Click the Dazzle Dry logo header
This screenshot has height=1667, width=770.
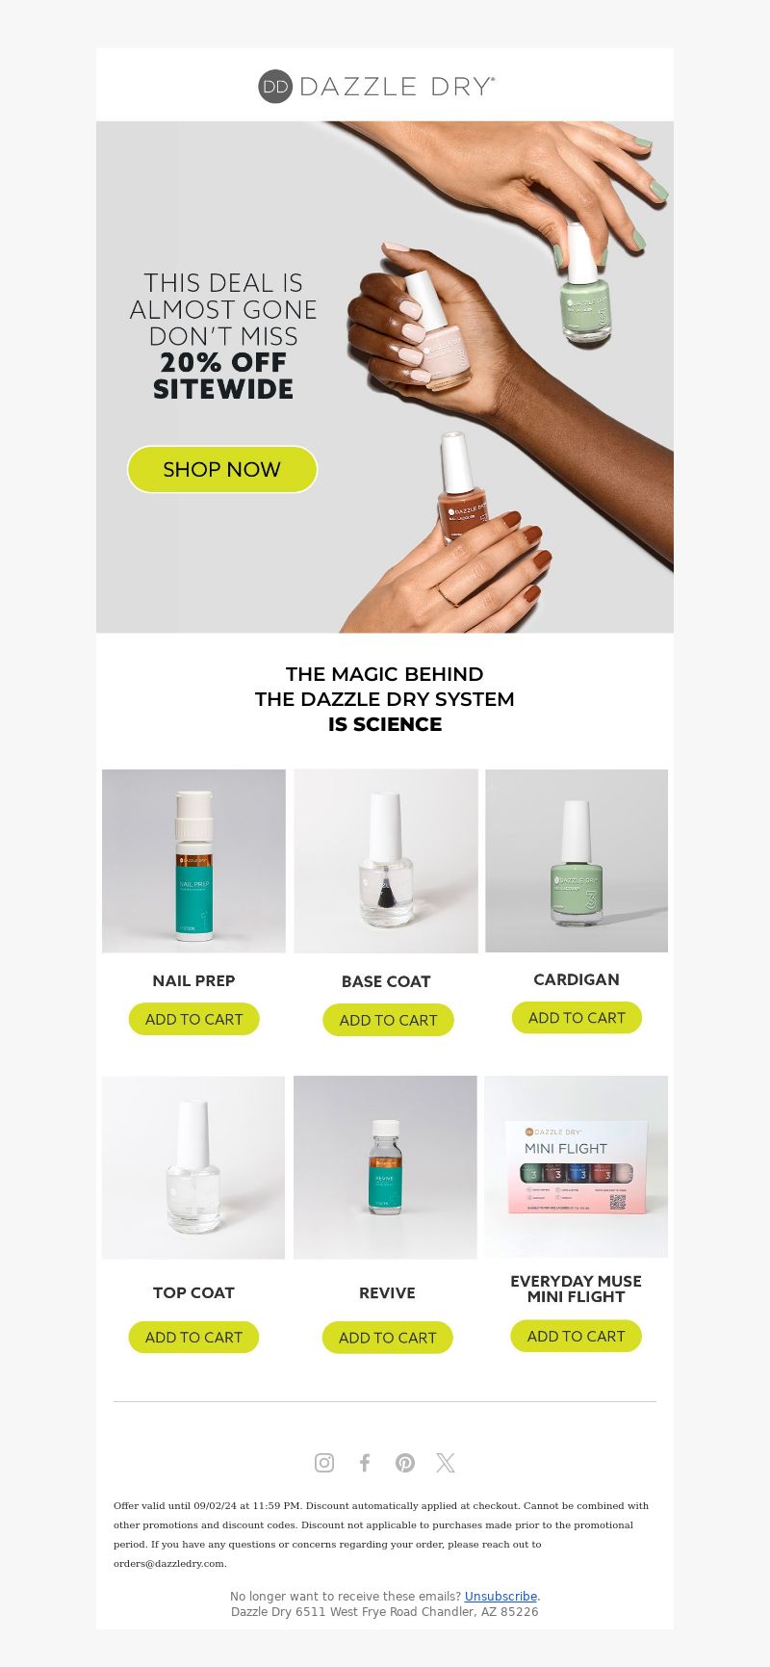(x=376, y=86)
